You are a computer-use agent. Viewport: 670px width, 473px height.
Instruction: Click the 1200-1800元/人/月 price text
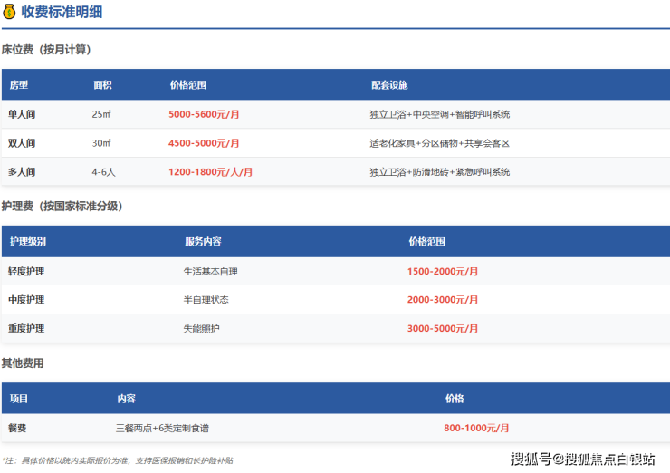(210, 171)
